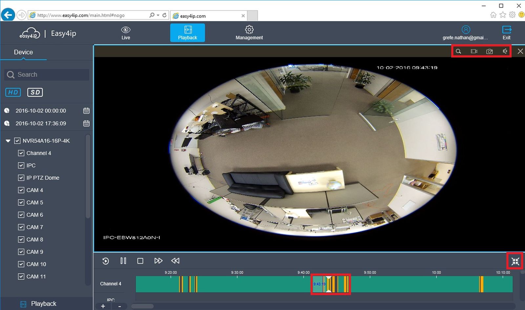Click the Device search field
The image size is (525, 310).
pos(47,75)
